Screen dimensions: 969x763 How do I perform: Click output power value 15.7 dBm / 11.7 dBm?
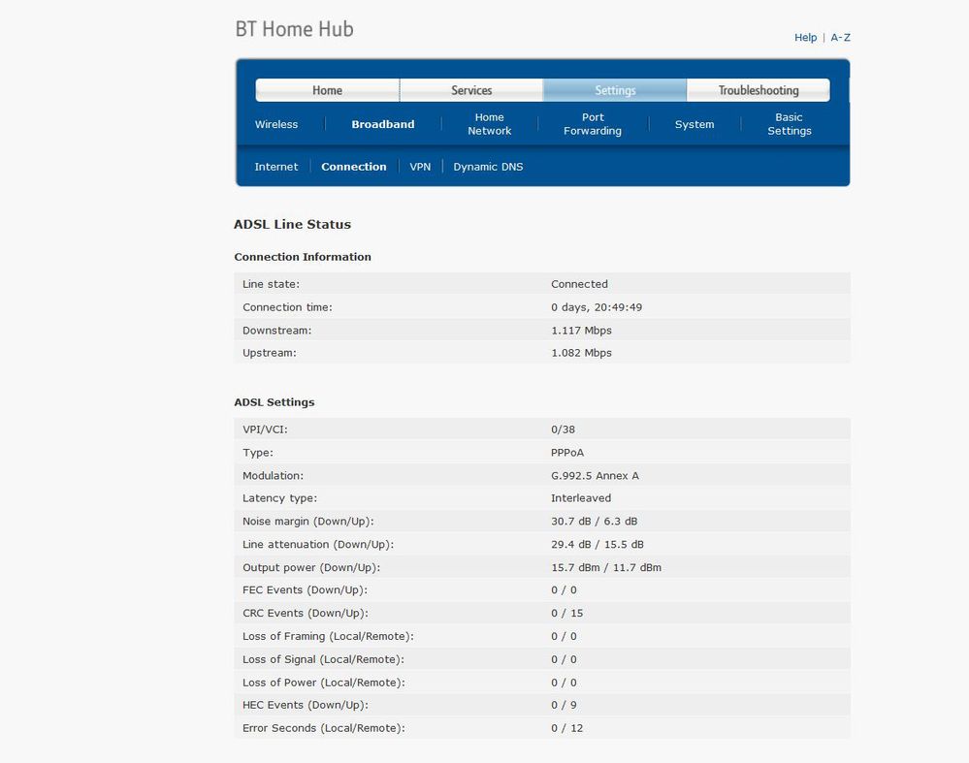pos(606,567)
